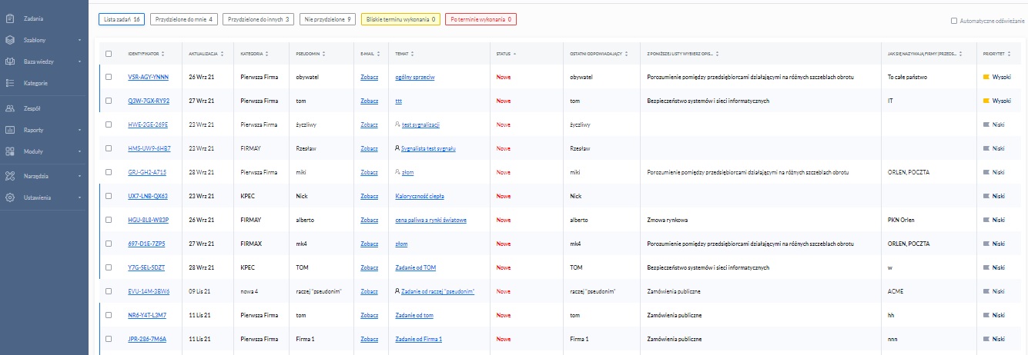Enable the Automatyczne odświeżanie checkbox
This screenshot has width=1028, height=355.
pos(954,21)
